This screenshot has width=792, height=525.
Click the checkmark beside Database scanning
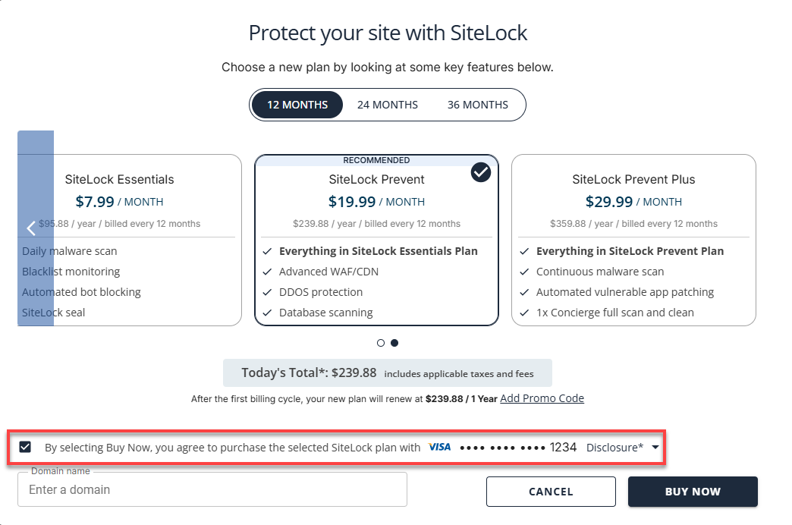pos(268,312)
